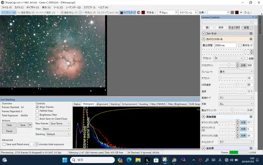Click the アナログゲイン slider
Image resolution: width=263 pixels, height=165 pixels.
pos(229,65)
